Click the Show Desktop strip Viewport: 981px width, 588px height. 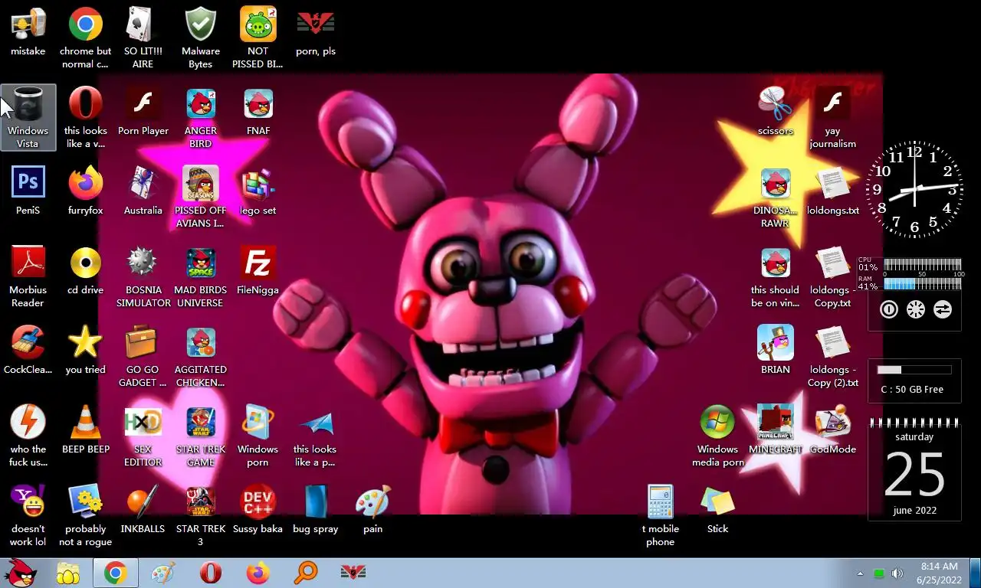pos(975,573)
